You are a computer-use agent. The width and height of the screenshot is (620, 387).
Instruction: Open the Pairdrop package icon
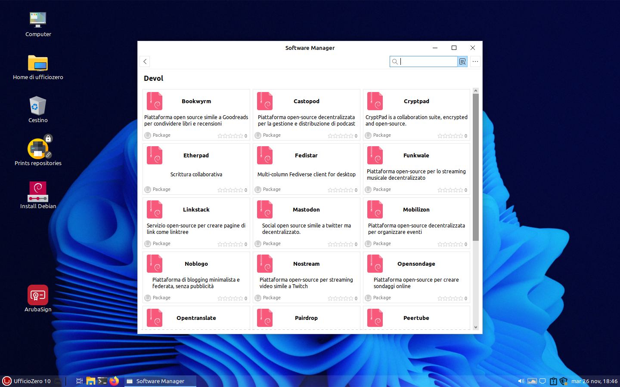[265, 318]
